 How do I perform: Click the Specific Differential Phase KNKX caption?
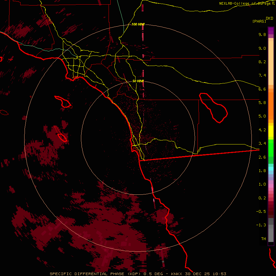(138, 274)
